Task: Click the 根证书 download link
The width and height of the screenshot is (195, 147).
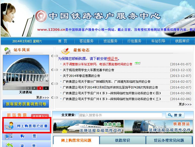Action: [112, 59]
